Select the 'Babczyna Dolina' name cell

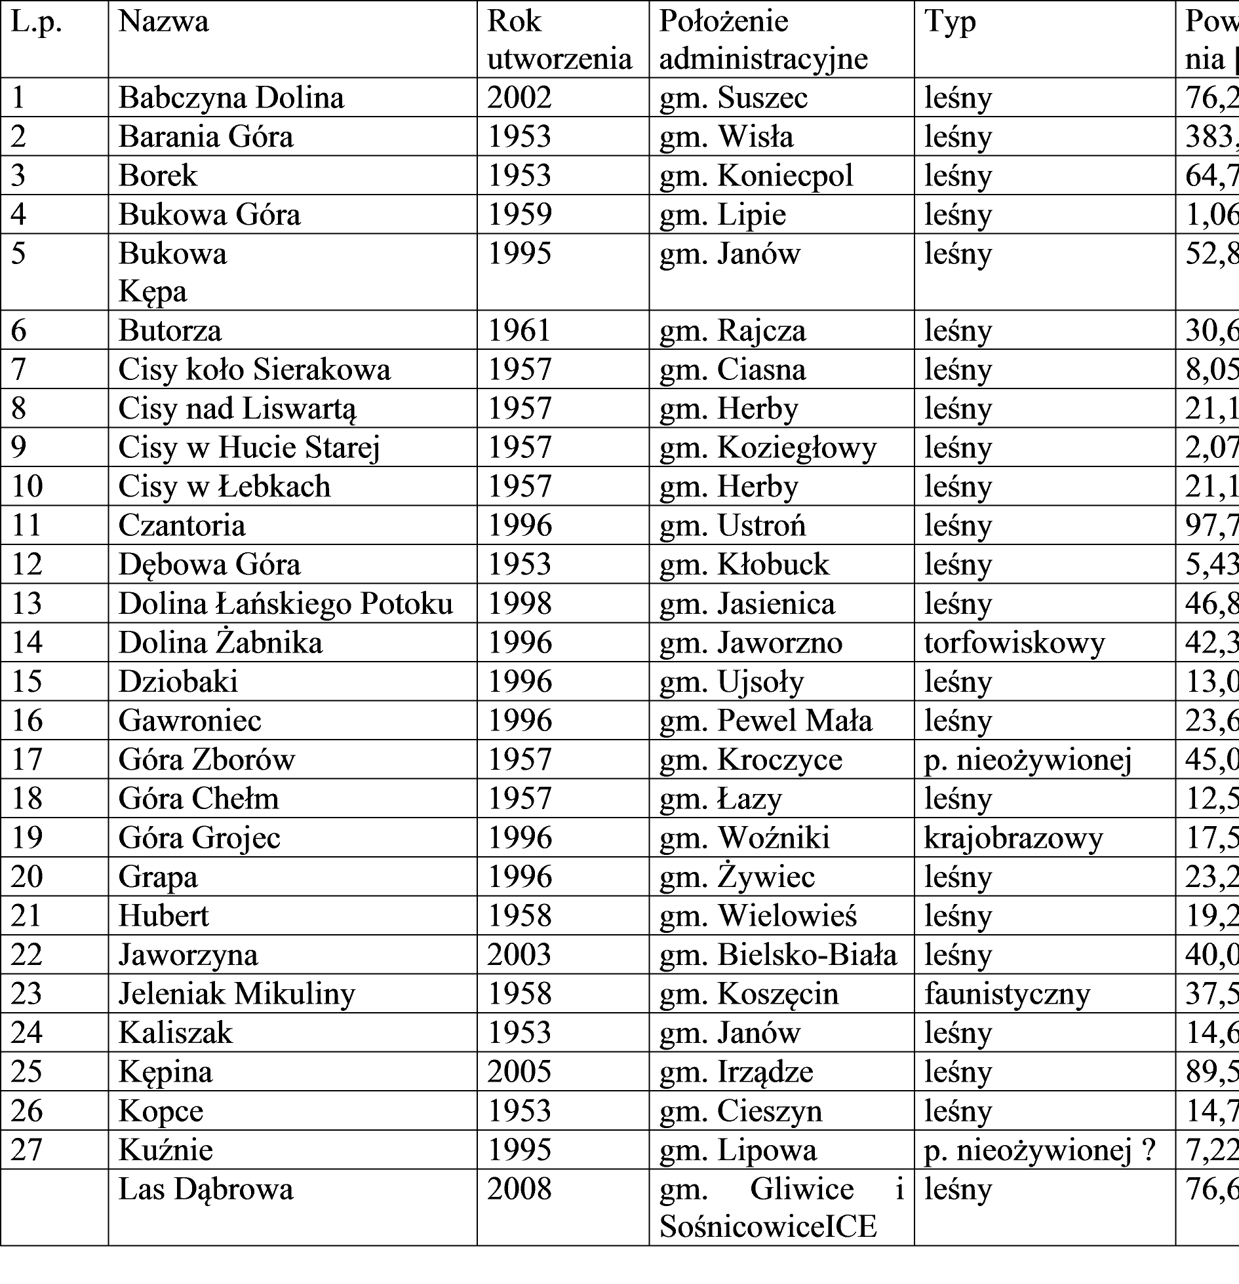point(231,98)
